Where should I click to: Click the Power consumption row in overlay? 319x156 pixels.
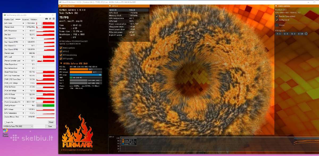click(x=128, y=24)
